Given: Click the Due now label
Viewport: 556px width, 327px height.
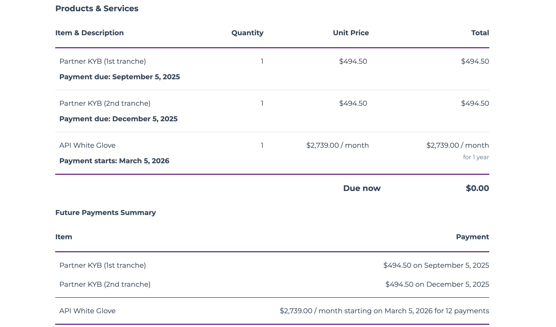Looking at the screenshot, I should [362, 188].
